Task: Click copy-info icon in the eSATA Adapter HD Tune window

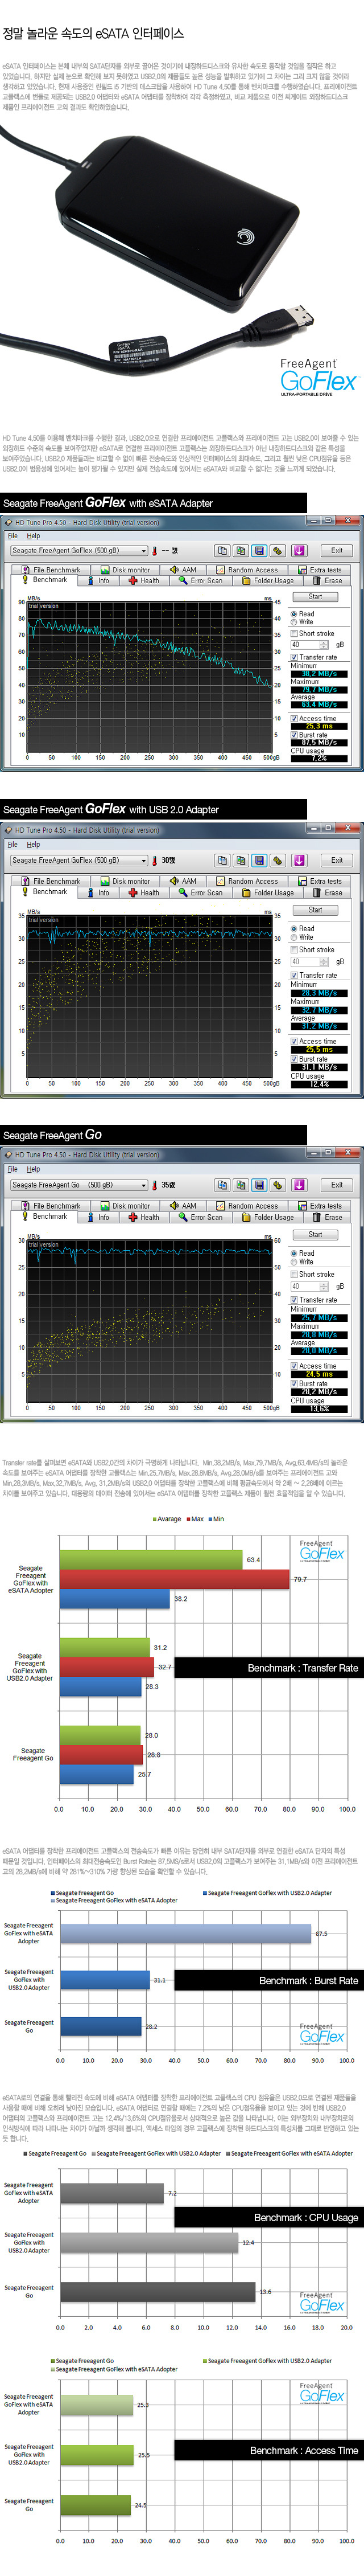Action: [221, 550]
